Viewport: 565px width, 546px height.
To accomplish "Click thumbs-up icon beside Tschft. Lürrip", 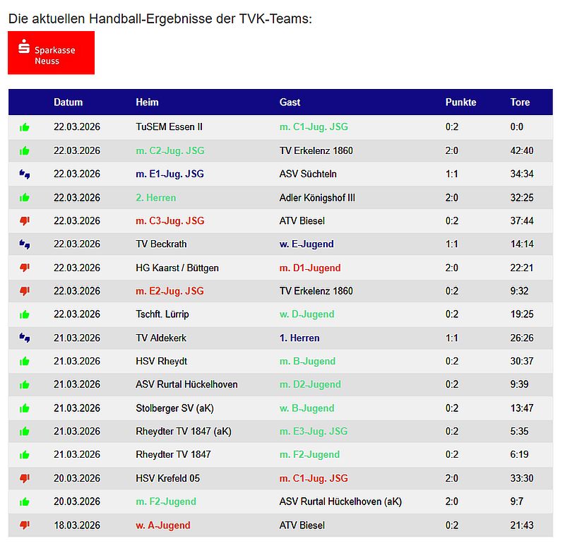I will click(25, 314).
